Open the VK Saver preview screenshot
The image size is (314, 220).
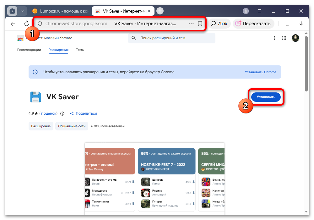(x=154, y=178)
